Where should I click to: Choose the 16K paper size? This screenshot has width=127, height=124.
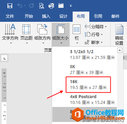85,84
